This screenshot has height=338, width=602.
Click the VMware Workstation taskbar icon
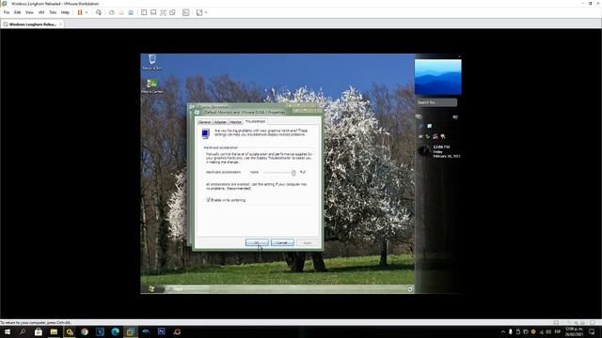coord(131,331)
